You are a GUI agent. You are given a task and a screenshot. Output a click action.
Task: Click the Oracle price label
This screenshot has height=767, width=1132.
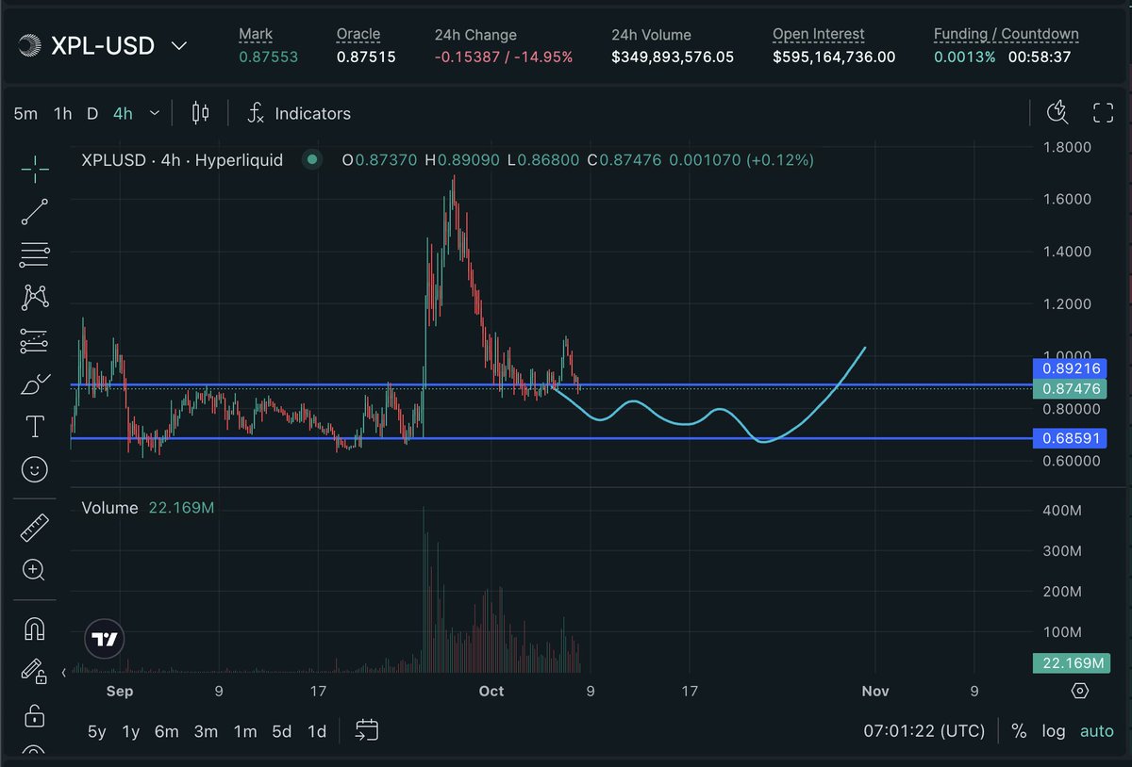[358, 34]
